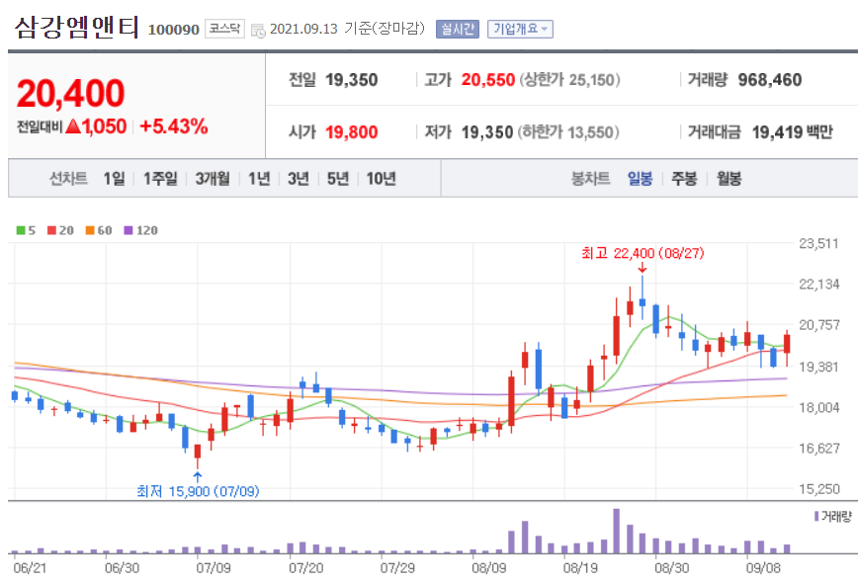Click the calendar clock icon beside date
Viewport: 858px width, 582px height.
pos(258,31)
